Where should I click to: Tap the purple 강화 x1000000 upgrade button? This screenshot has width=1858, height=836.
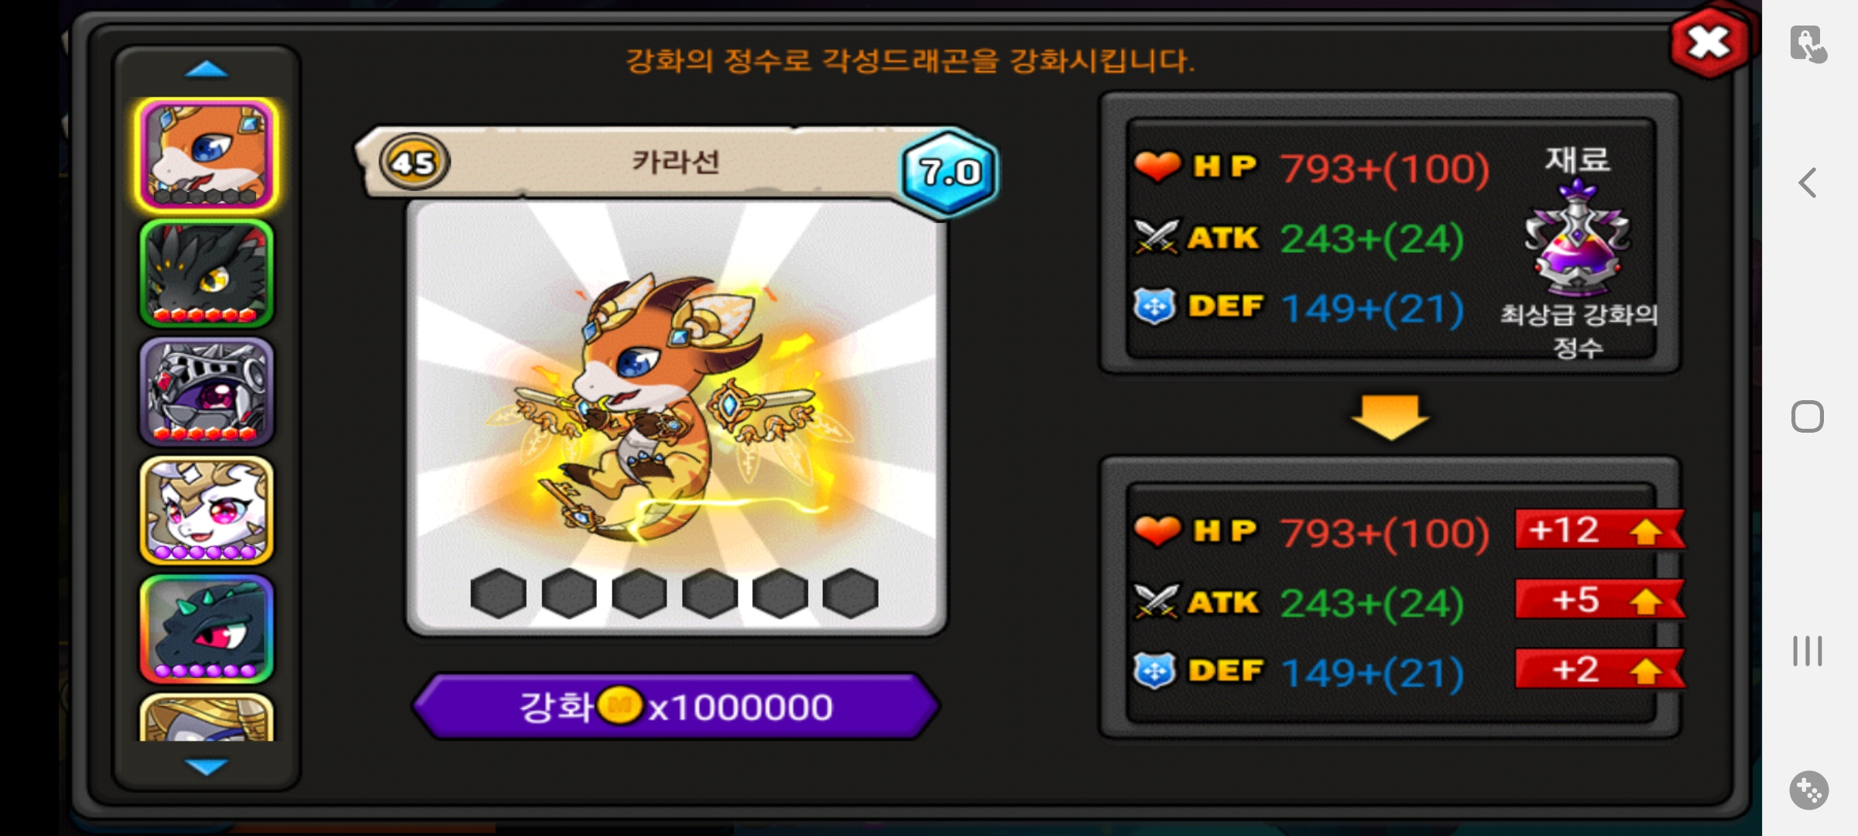coord(677,706)
